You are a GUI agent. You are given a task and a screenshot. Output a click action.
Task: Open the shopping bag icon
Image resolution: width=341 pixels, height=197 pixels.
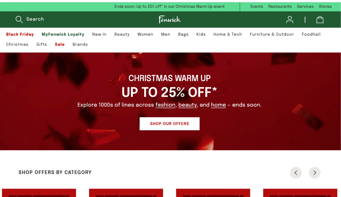[320, 20]
